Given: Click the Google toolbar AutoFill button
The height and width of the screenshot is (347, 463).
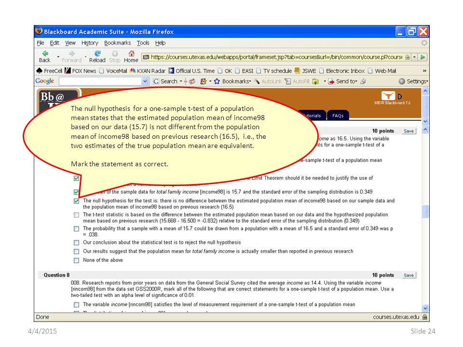Looking at the screenshot, I should 297,81.
